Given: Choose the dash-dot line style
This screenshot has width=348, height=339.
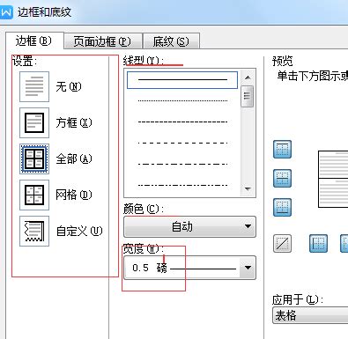Looking at the screenshot, I should point(182,165).
